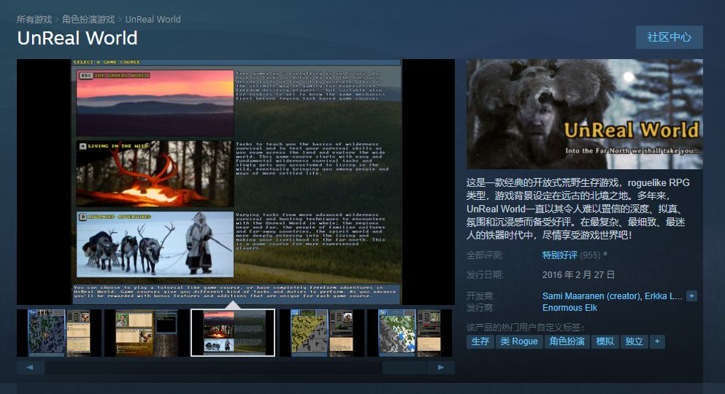This screenshot has width=725, height=394.
Task: Open developer Sami Maaranen (creator) link
Action: point(591,296)
